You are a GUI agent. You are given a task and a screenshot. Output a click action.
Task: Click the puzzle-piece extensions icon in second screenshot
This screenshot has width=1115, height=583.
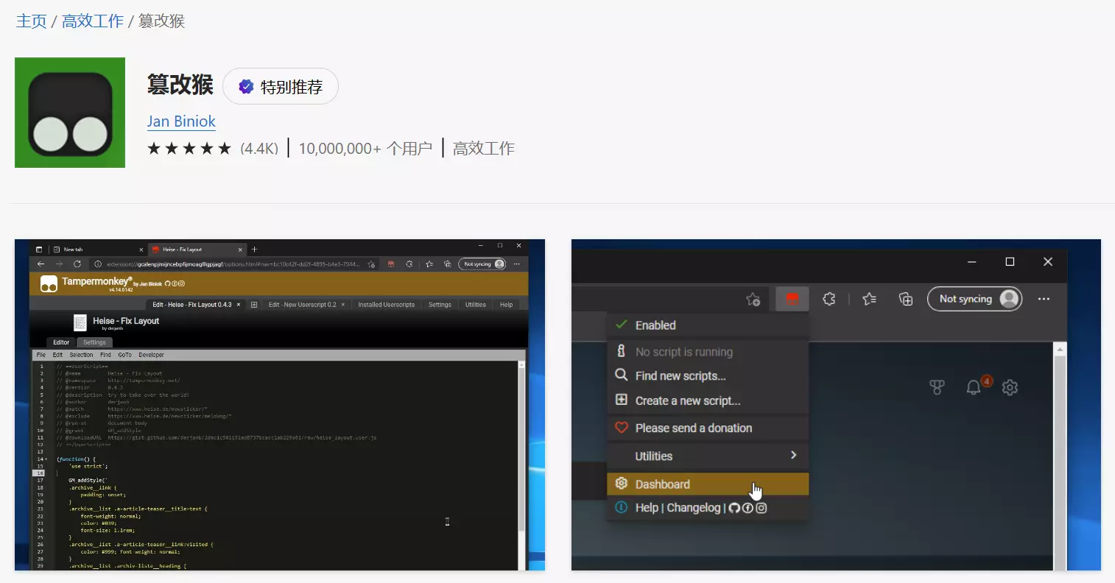click(x=829, y=299)
